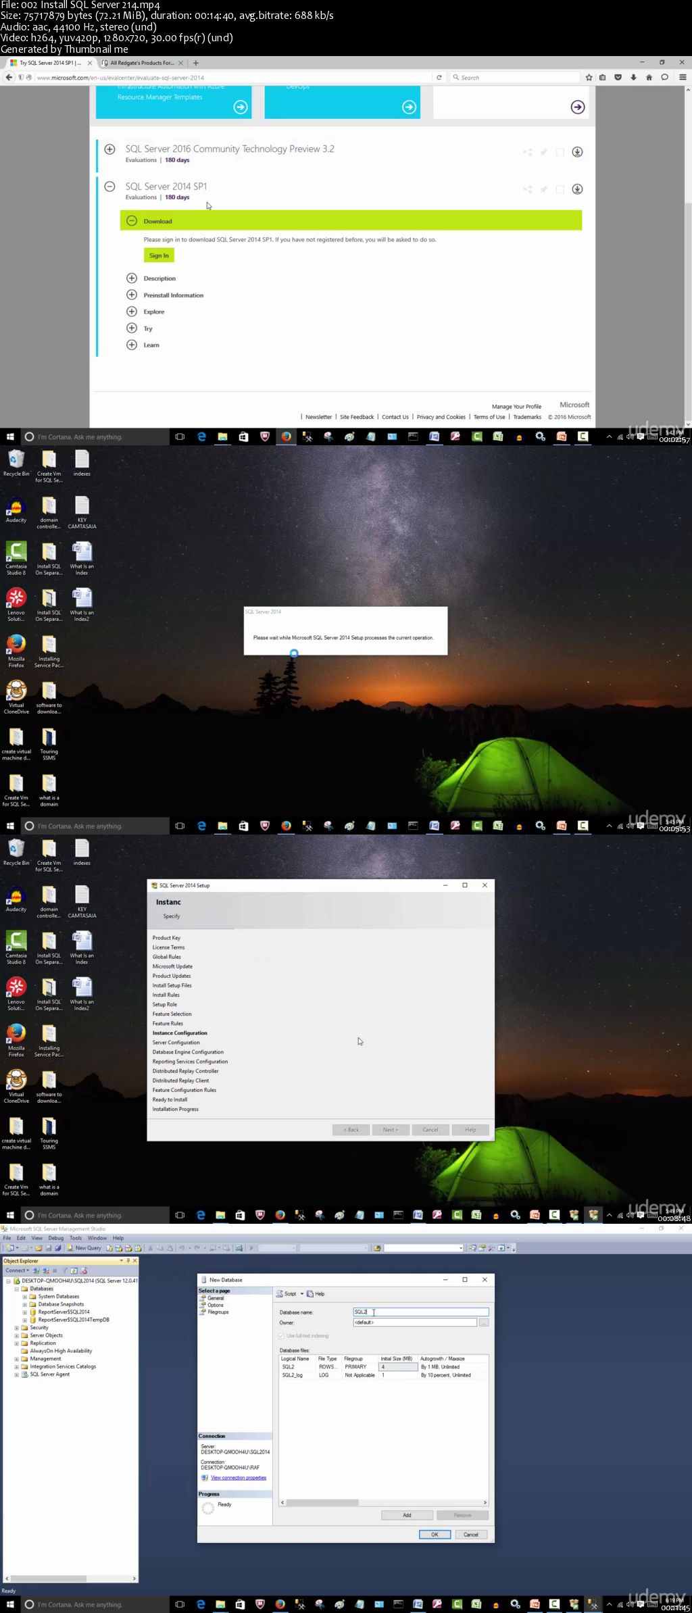Close the Object Explorer panel
This screenshot has height=1613, width=692.
134,1261
